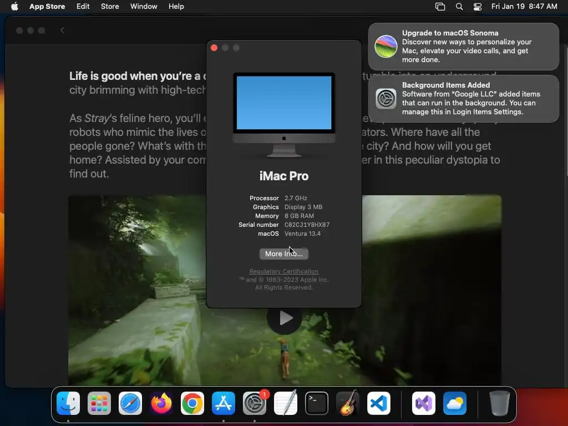Click the Ventura 13.4 macOS version

point(302,234)
